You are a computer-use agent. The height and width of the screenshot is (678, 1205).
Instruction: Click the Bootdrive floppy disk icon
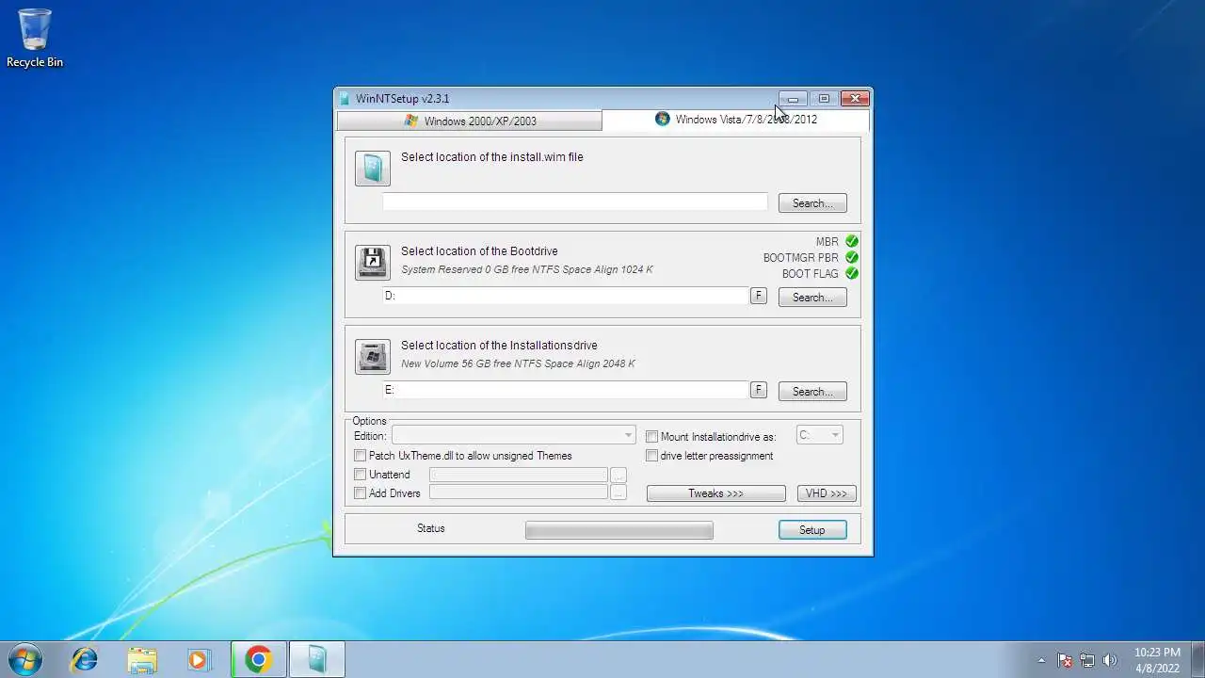(373, 263)
